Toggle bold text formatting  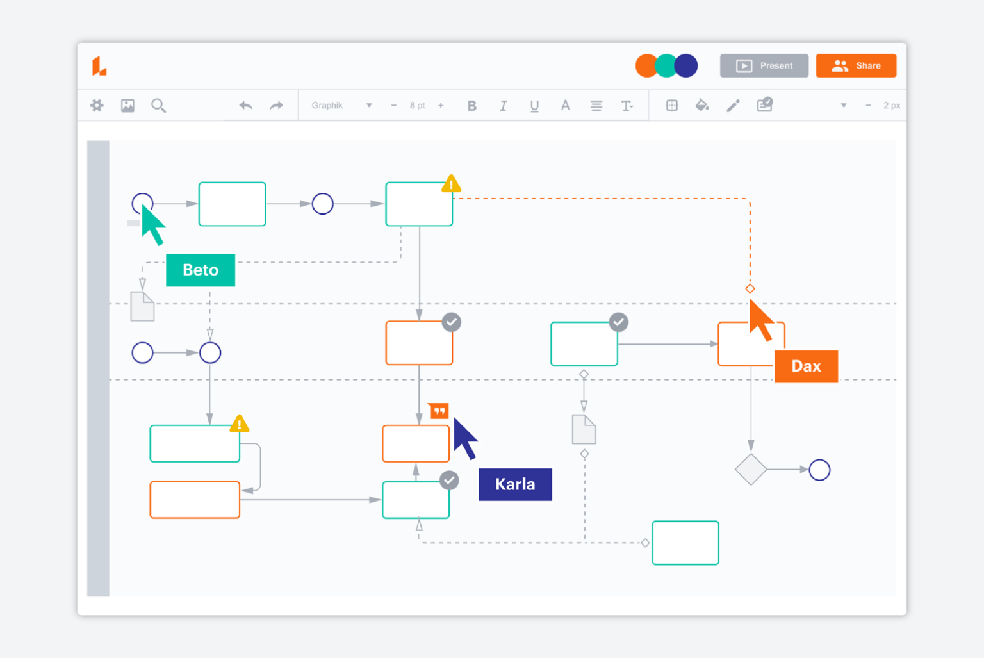[x=472, y=105]
